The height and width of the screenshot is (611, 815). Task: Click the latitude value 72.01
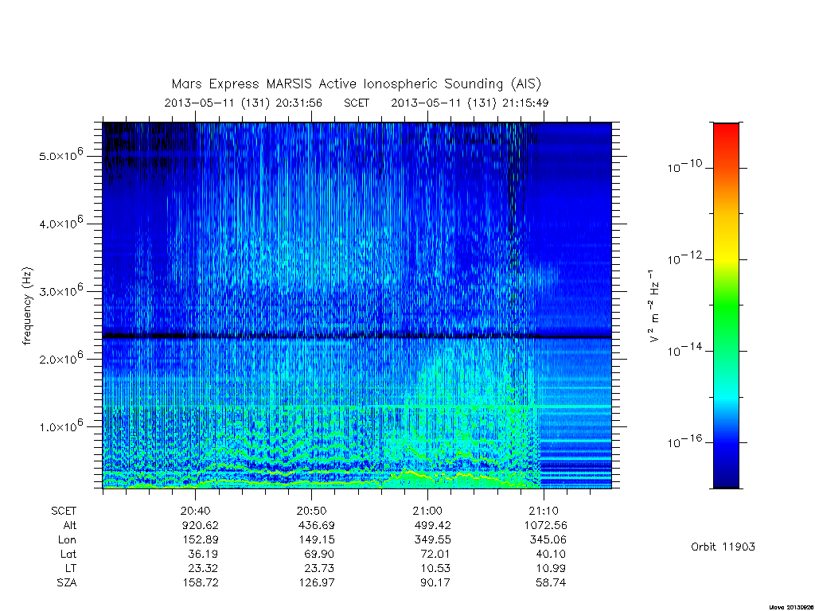(x=435, y=554)
